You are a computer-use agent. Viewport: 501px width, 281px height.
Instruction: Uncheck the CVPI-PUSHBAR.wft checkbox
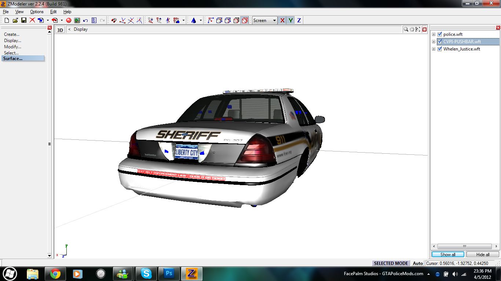(440, 42)
